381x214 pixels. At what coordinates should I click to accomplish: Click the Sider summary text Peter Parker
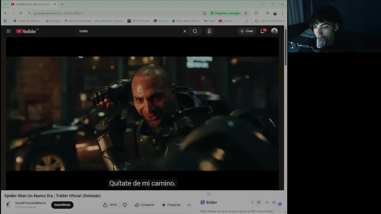pyautogui.click(x=237, y=211)
